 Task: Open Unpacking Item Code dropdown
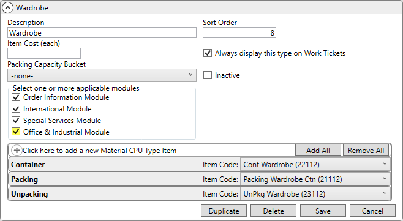pos(315,194)
